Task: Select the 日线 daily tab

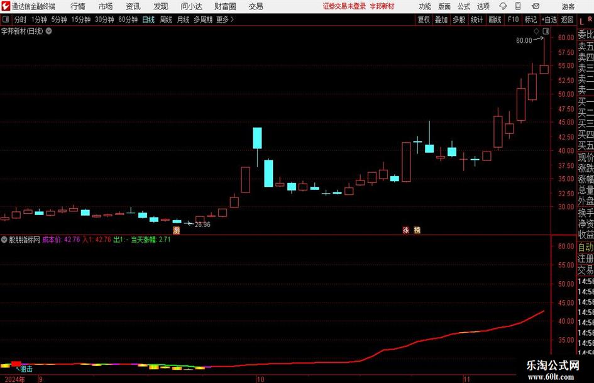Action: pos(148,19)
